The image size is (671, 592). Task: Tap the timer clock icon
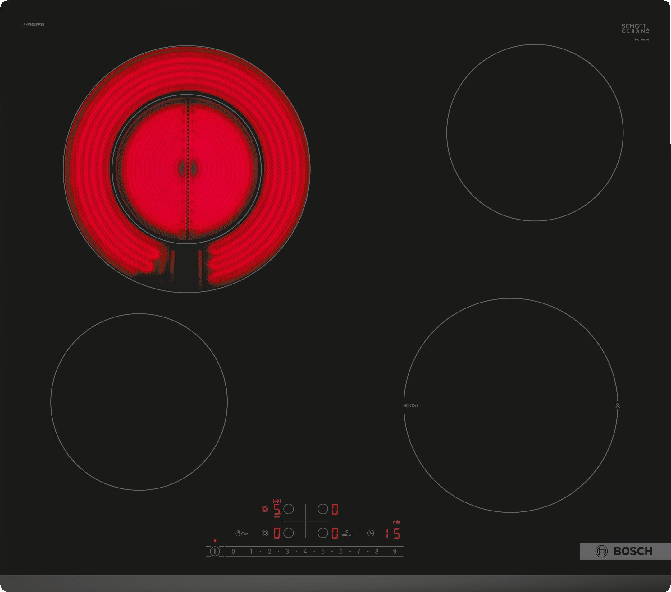point(371,533)
